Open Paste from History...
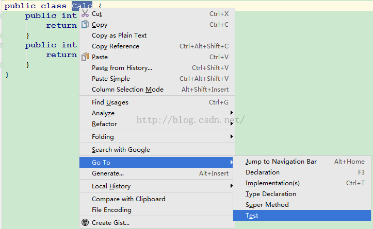The height and width of the screenshot is (229, 373). pos(157,68)
